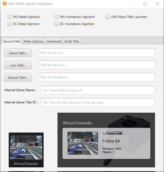Screen dimensions: 164x172
Task: Click the 'Internal Game Title ID :' label
Action: click(21, 102)
